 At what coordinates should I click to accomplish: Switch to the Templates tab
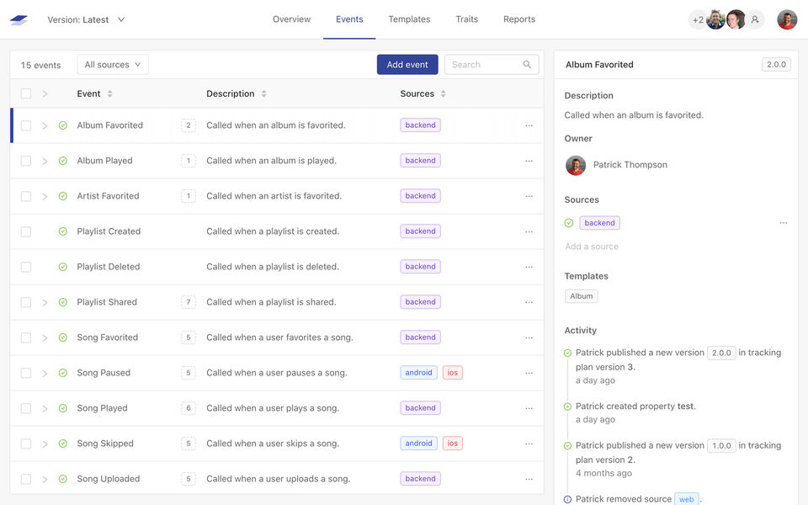pos(409,19)
